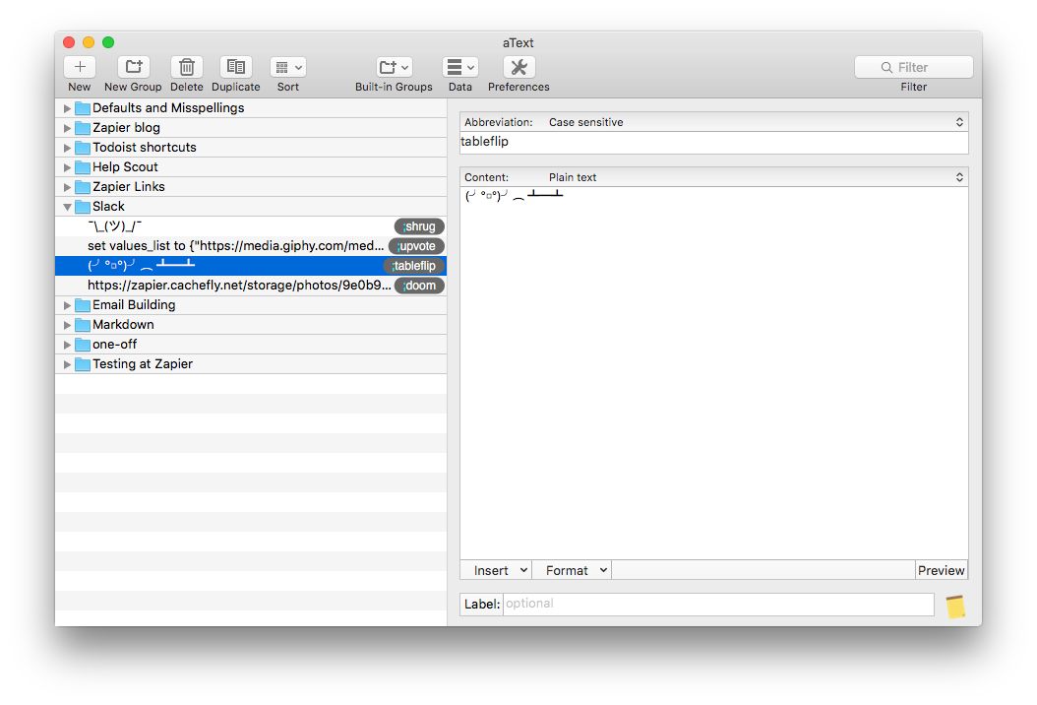
Task: Open the Data menu in toolbar
Action: coord(460,67)
